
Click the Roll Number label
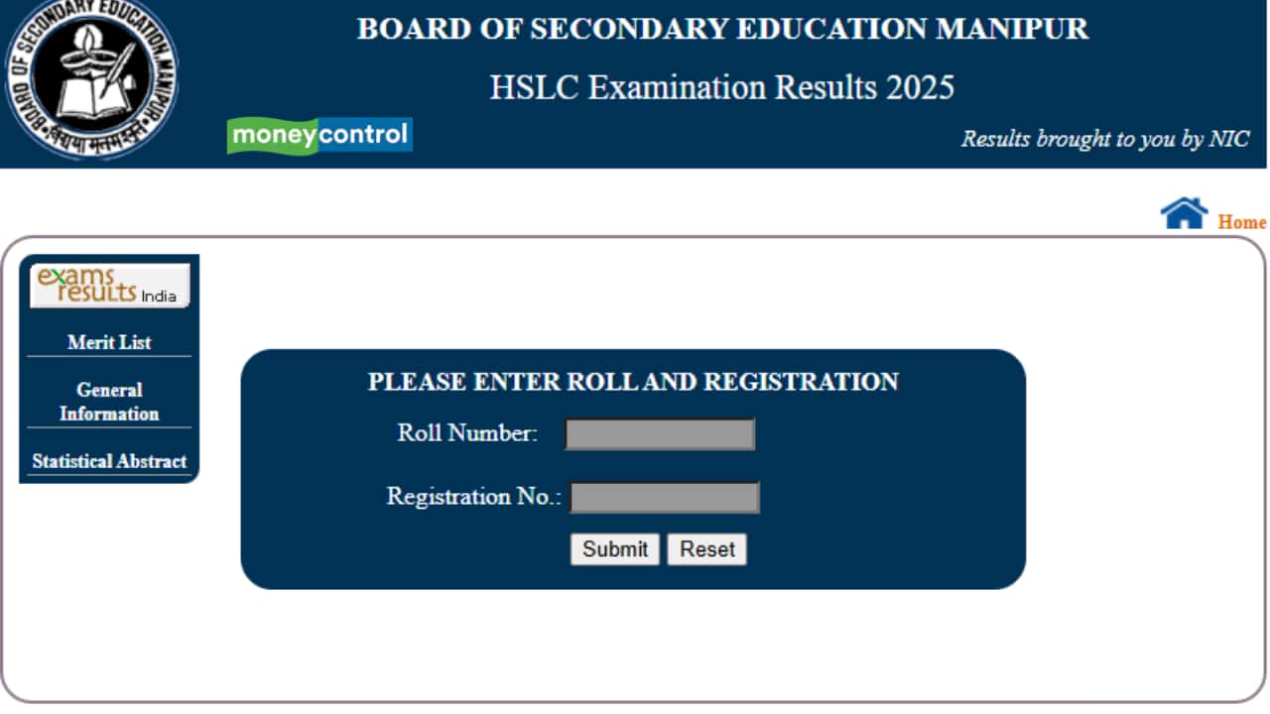coord(467,433)
